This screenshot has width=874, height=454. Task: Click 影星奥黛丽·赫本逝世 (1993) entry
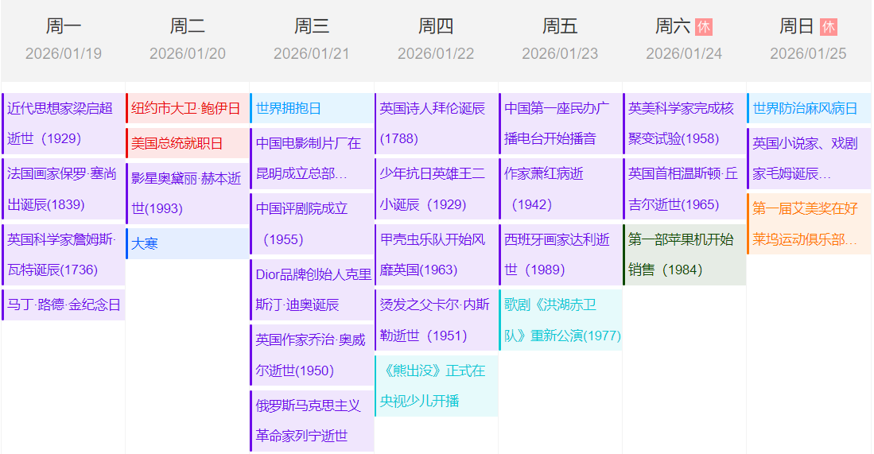(x=188, y=193)
